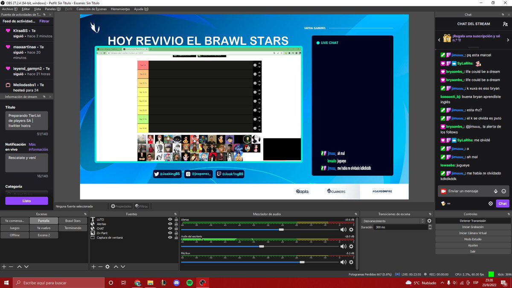This screenshot has height=288, width=512.
Task: Adjust the Audio del escritorio volume slider
Action: (x=262, y=246)
